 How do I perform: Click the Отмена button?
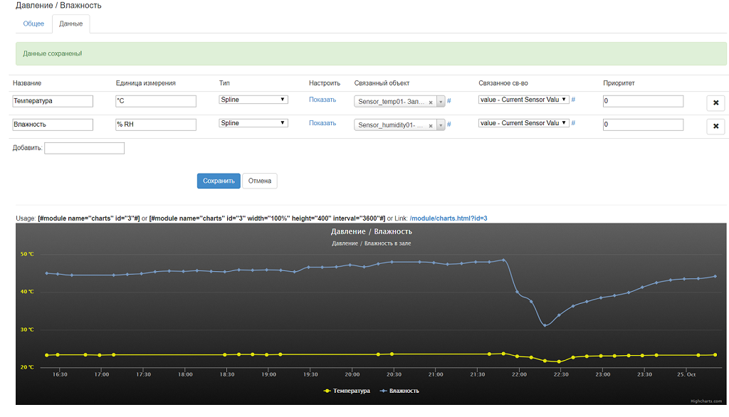pos(260,181)
